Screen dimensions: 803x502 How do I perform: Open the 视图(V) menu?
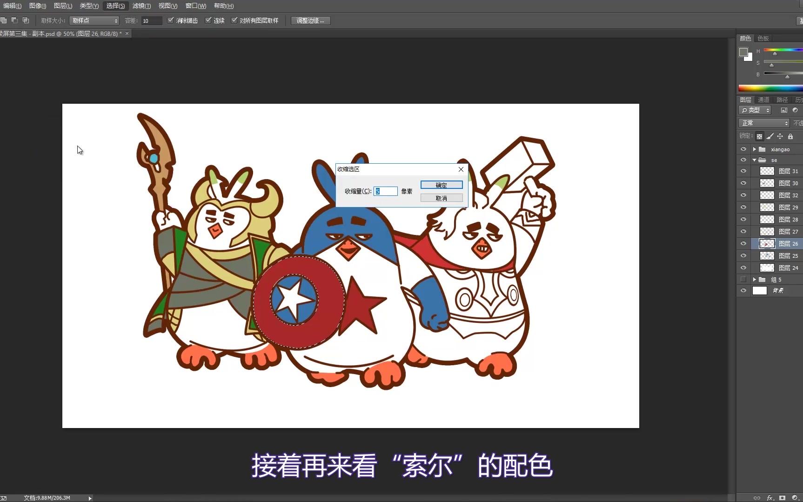pyautogui.click(x=168, y=6)
